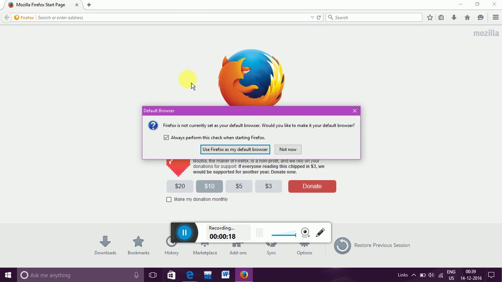502x282 pixels.
Task: Select the $10 donation amount
Action: 209,186
